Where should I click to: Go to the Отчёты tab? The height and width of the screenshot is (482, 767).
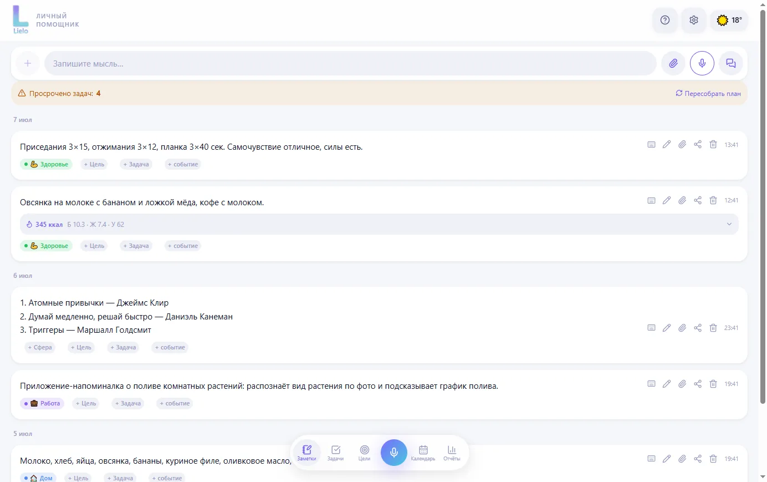pos(452,453)
